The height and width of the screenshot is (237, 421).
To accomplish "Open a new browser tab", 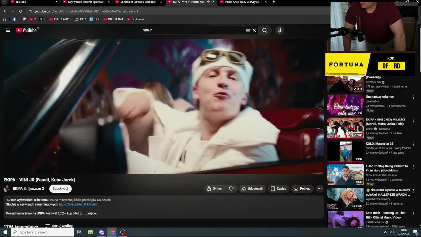I will [x=274, y=2].
